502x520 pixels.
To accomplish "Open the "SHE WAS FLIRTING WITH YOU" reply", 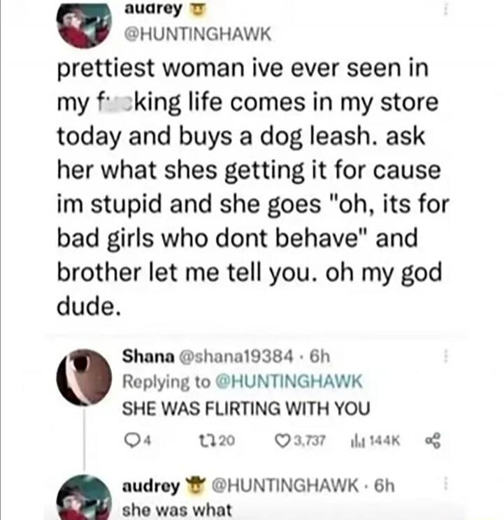I will tap(246, 408).
